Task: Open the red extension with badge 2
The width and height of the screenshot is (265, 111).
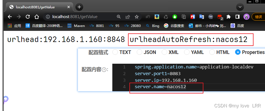Action: tap(220, 17)
